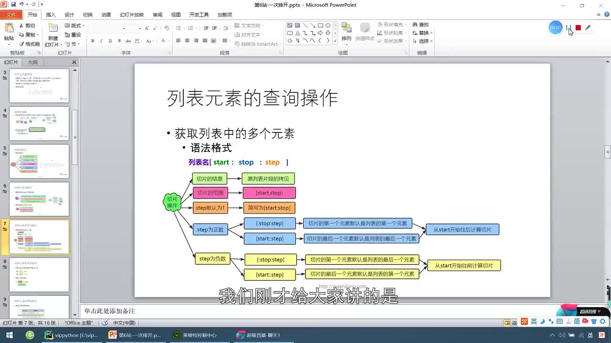Justify text in paragraph group
The width and height of the screenshot is (611, 343).
[x=204, y=41]
